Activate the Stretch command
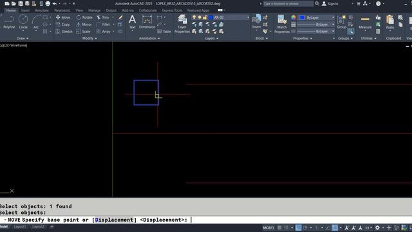The height and width of the screenshot is (232, 412). [64, 32]
